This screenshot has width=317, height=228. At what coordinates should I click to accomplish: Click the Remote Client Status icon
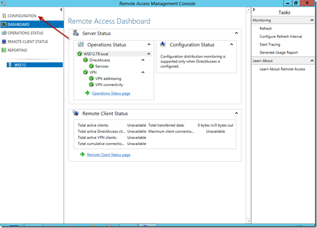coord(4,42)
